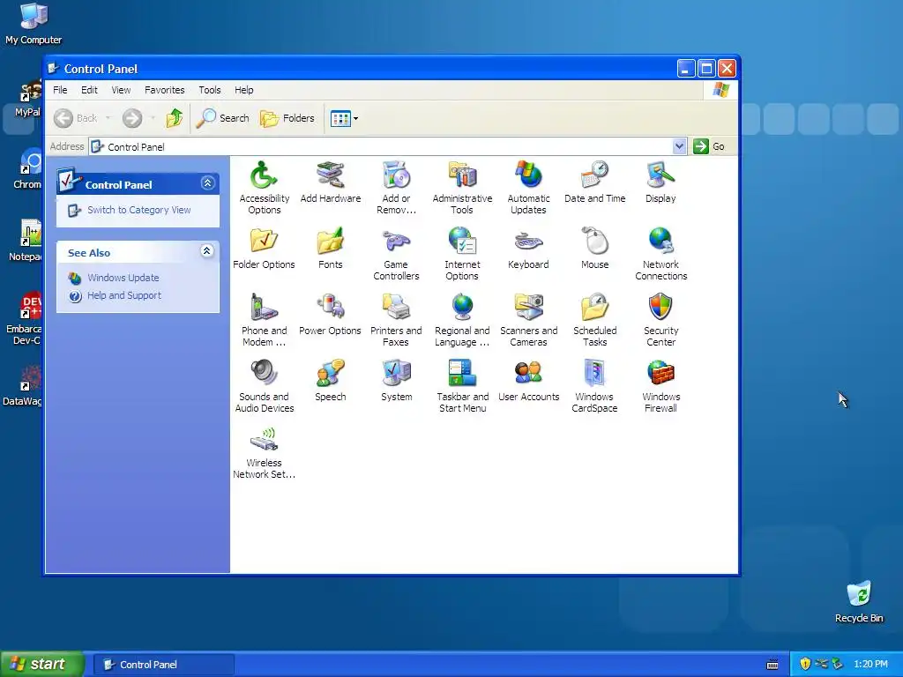This screenshot has width=903, height=677.
Task: Select the MyPal desktop shortcut
Action: point(27,99)
